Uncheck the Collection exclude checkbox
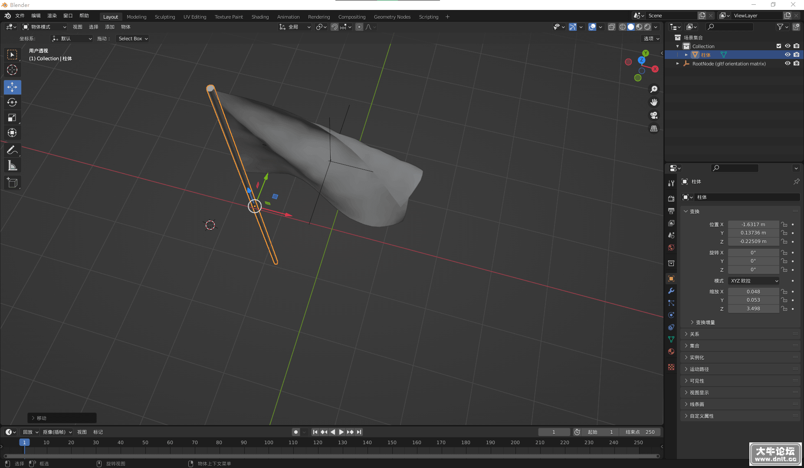804x468 pixels. (x=779, y=46)
